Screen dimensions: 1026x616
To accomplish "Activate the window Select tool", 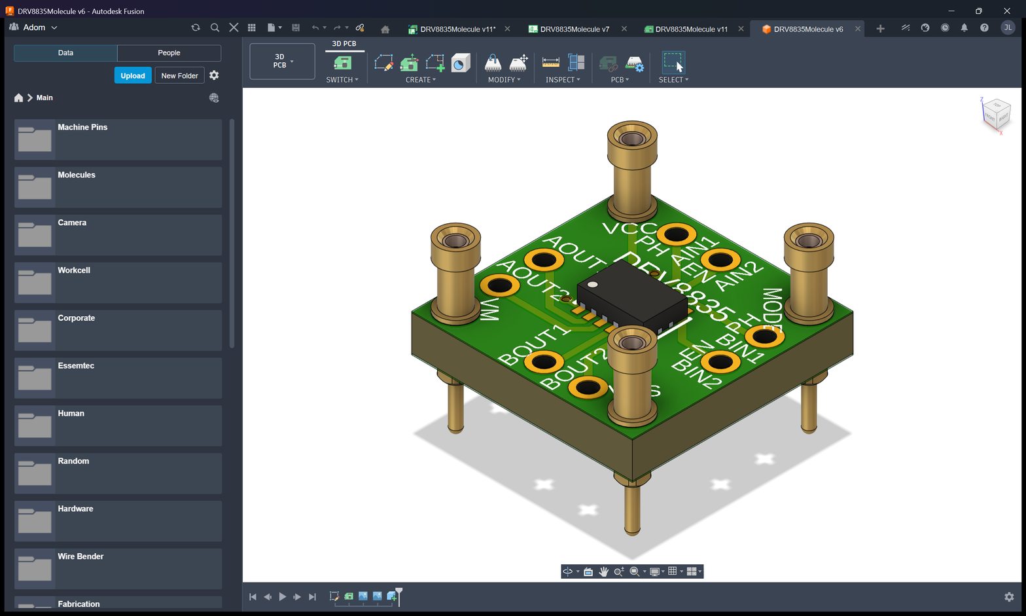I will (x=673, y=63).
